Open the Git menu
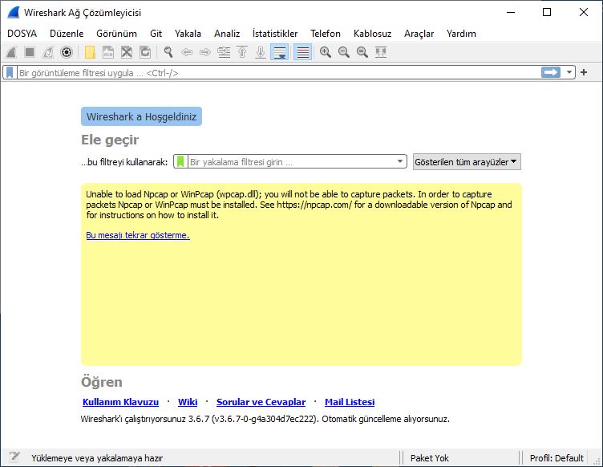603x467 pixels. pos(156,34)
